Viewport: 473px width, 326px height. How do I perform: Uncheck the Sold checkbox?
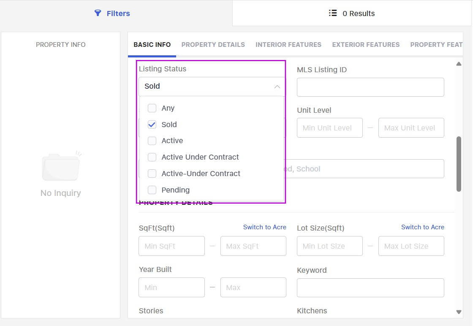click(152, 125)
